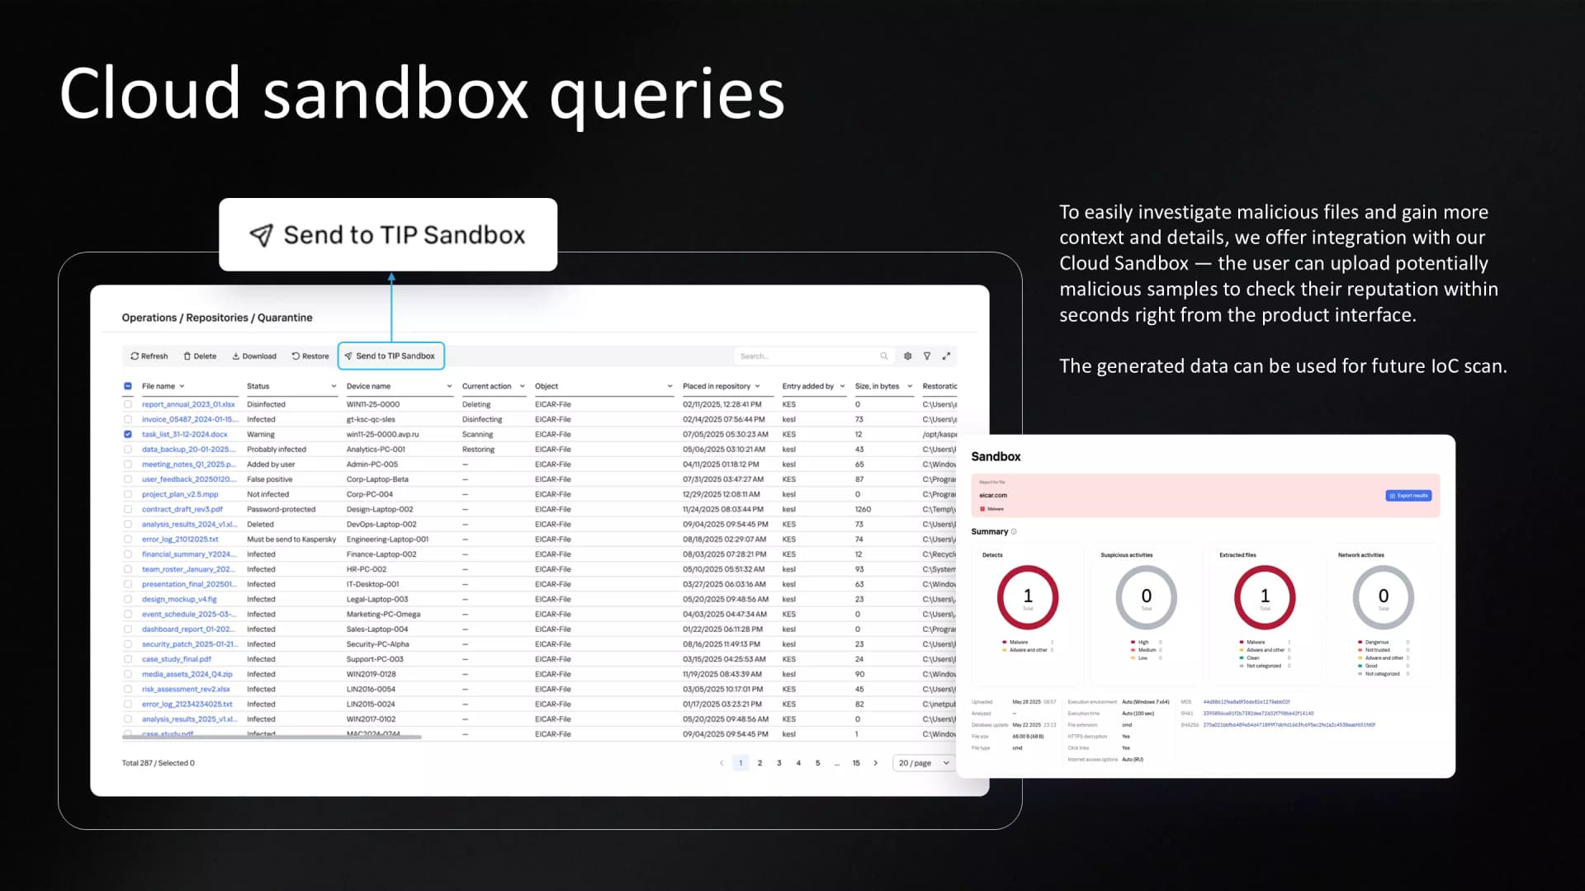Click the 'Must be send to Kaspersky' status cell
The width and height of the screenshot is (1585, 891).
click(x=291, y=540)
